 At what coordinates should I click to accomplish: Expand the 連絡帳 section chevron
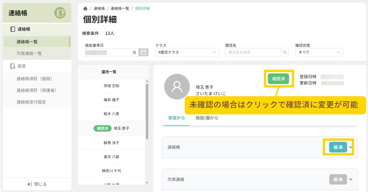coord(351,147)
